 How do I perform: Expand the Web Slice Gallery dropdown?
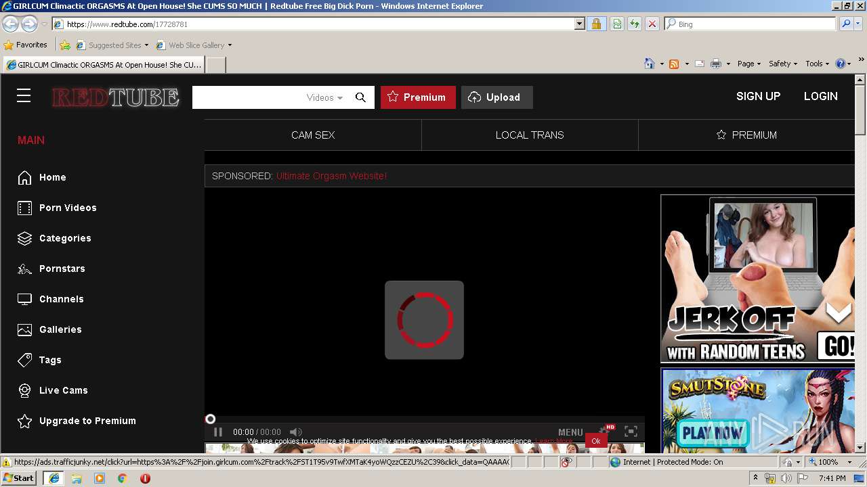coord(230,45)
